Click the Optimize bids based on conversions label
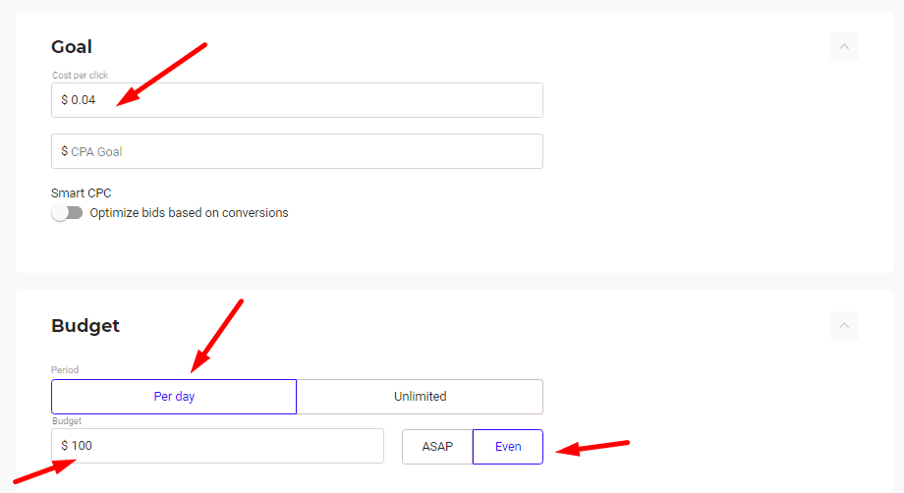 (189, 213)
